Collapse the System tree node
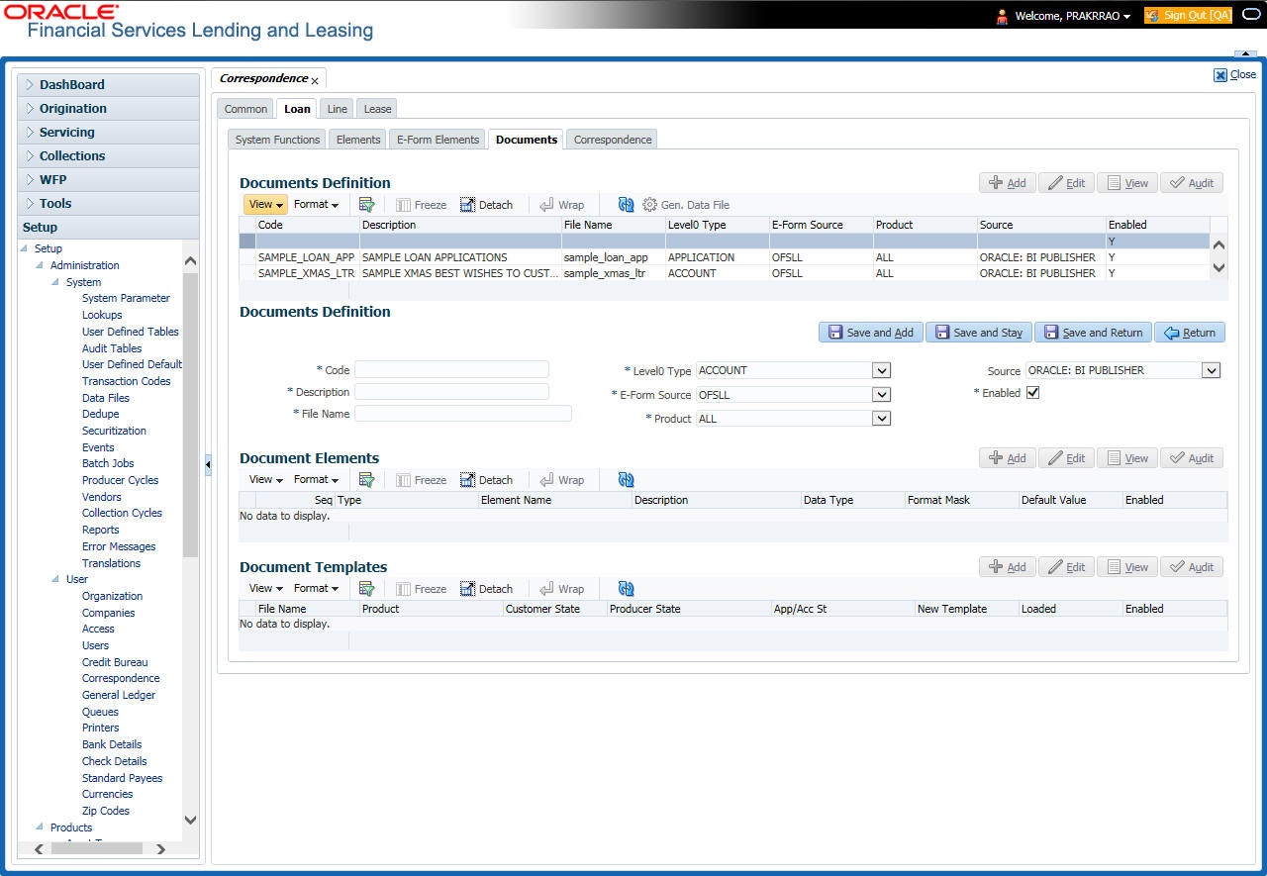 pos(55,282)
